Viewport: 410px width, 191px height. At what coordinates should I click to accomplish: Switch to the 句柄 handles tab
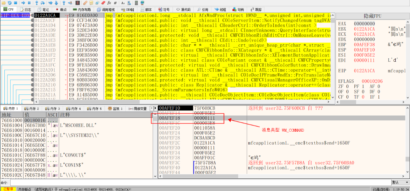(x=238, y=9)
